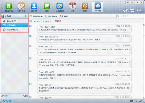Uncheck the message from 100160160
This screenshot has width=145, height=103.
30,26
